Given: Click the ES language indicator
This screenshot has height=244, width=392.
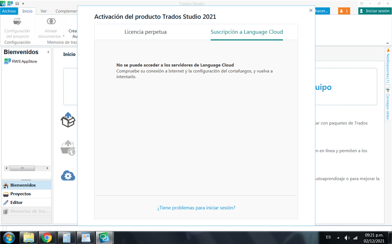Looking at the screenshot, I should (328, 237).
